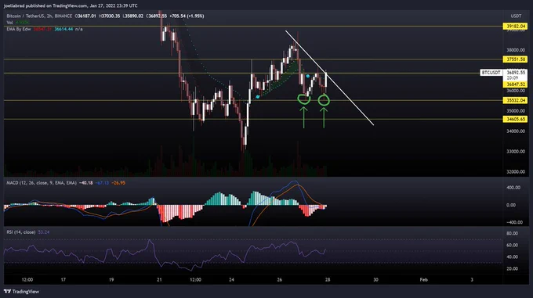Click the 37551.58 yellow price label
The image size is (533, 298).
pos(515,59)
